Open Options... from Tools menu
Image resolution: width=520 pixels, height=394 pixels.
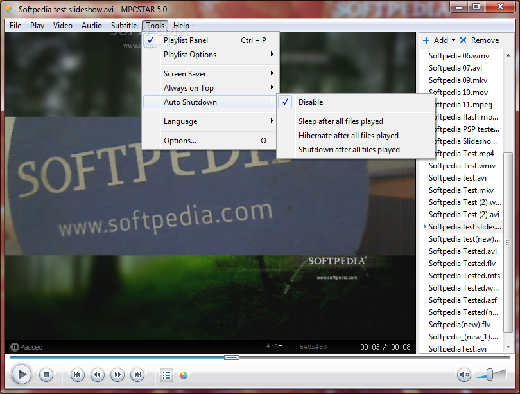point(211,141)
